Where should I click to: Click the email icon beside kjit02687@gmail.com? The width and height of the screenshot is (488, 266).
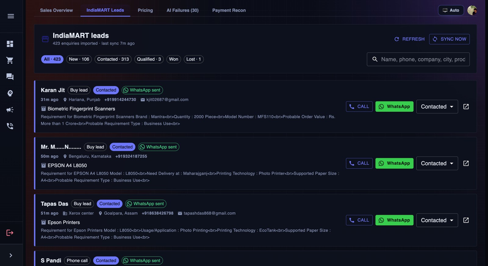pyautogui.click(x=142, y=100)
